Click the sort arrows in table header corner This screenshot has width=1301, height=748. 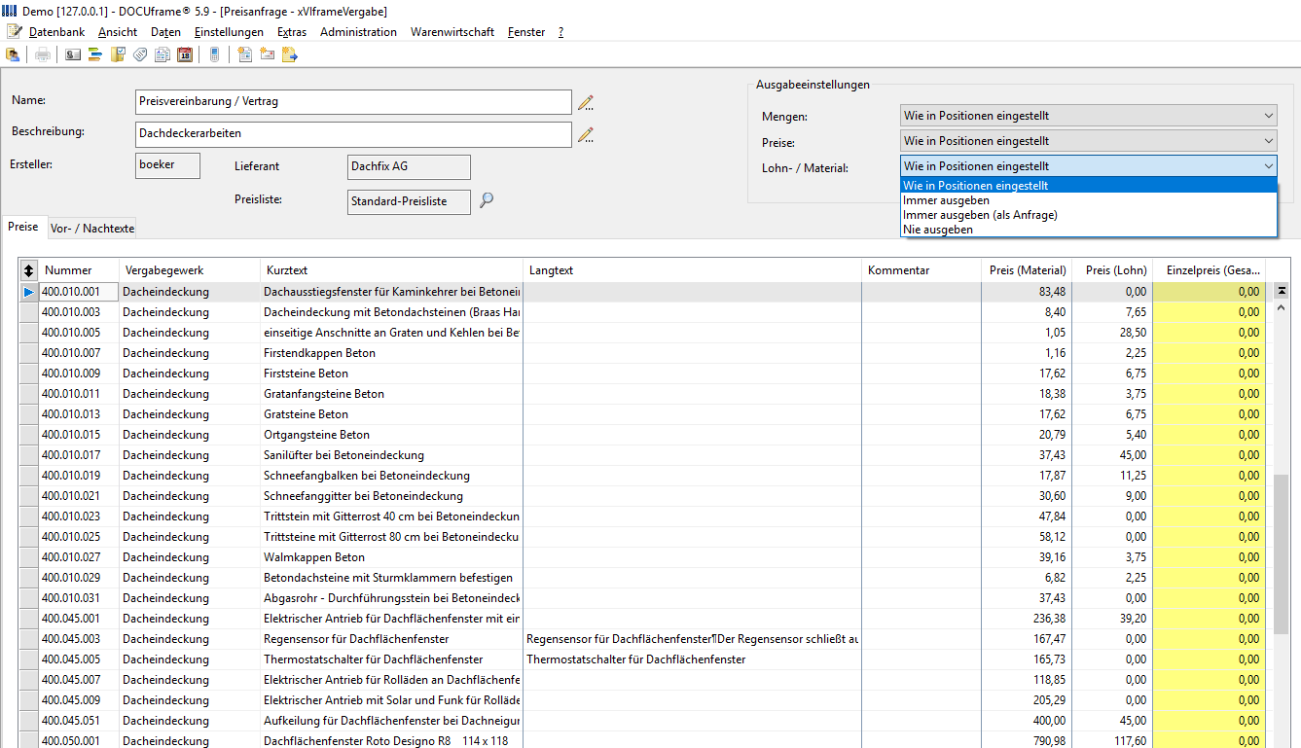point(29,270)
